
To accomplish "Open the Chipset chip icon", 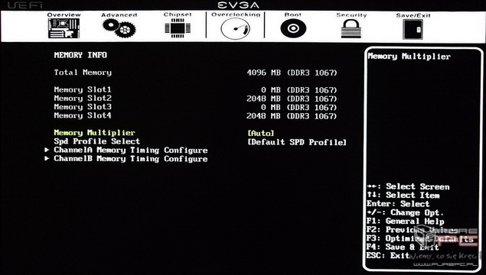I will [178, 28].
